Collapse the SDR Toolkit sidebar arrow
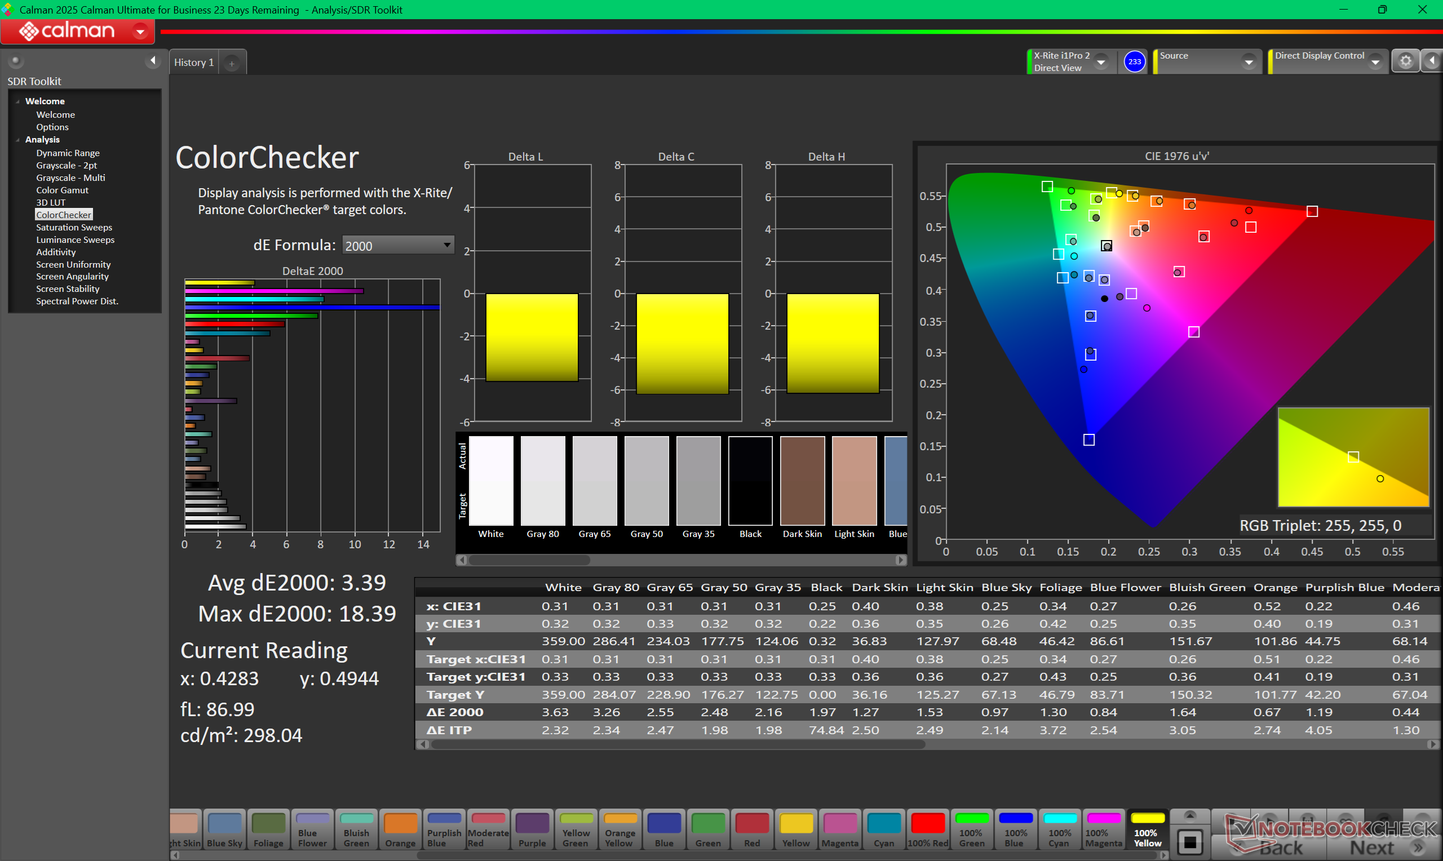Image resolution: width=1443 pixels, height=861 pixels. [x=153, y=60]
